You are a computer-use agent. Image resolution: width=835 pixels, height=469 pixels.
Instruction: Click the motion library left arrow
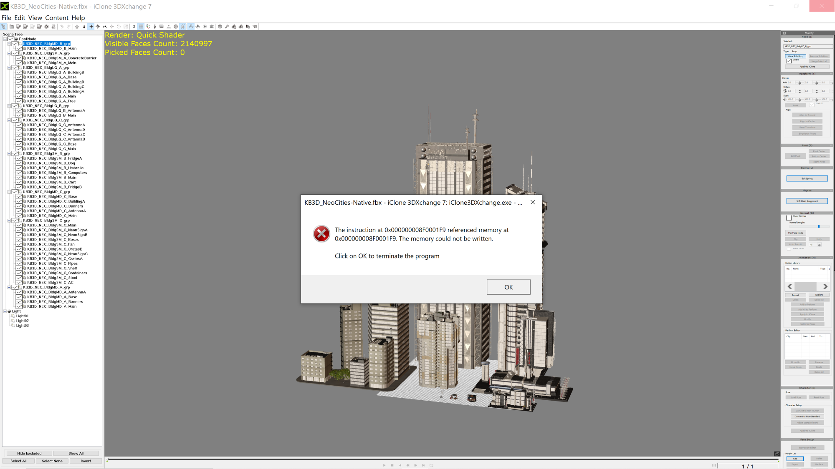coord(789,286)
